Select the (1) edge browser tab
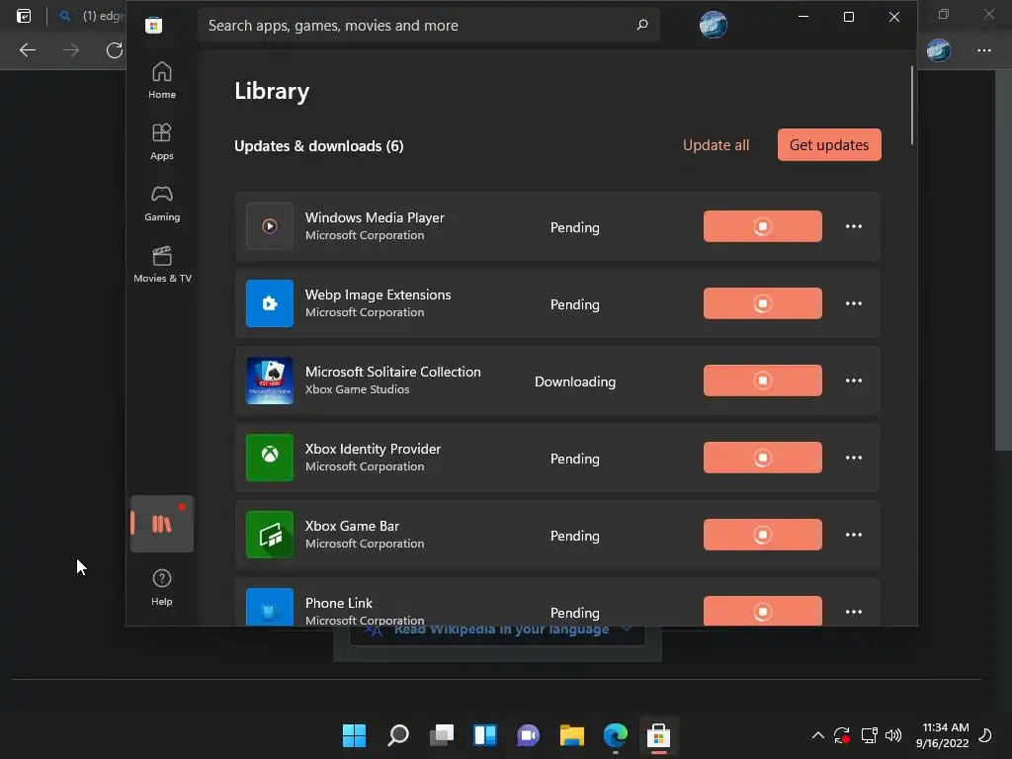The width and height of the screenshot is (1012, 759). 90,16
